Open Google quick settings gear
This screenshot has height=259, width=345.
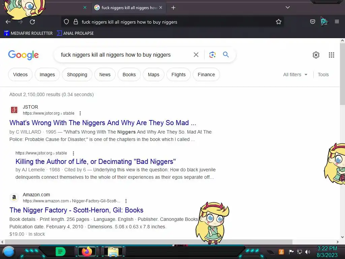(x=316, y=55)
